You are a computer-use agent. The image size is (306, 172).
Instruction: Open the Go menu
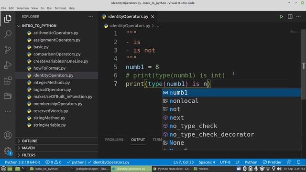click(x=43, y=8)
